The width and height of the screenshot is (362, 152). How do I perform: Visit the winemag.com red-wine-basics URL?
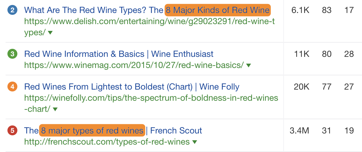point(134,65)
